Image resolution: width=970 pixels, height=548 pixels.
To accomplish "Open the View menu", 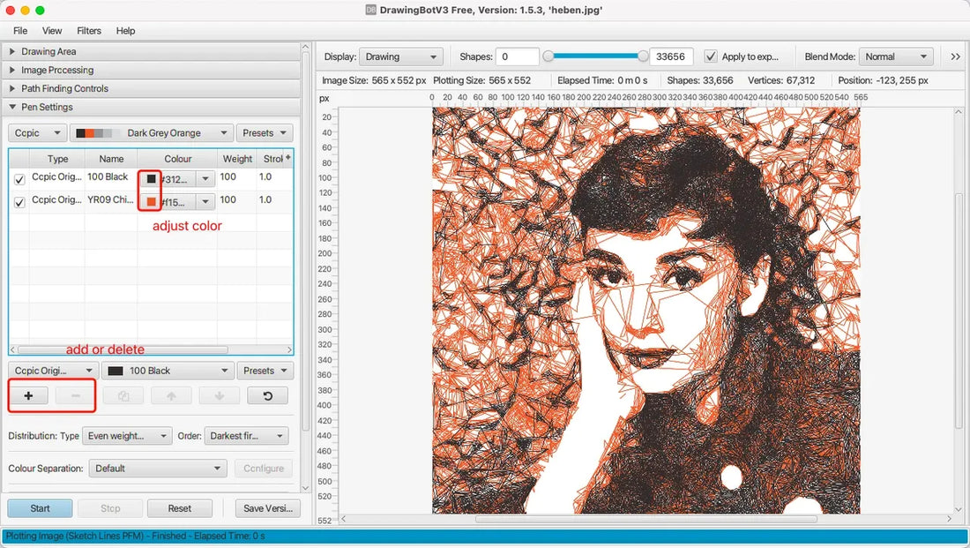I will click(x=52, y=30).
